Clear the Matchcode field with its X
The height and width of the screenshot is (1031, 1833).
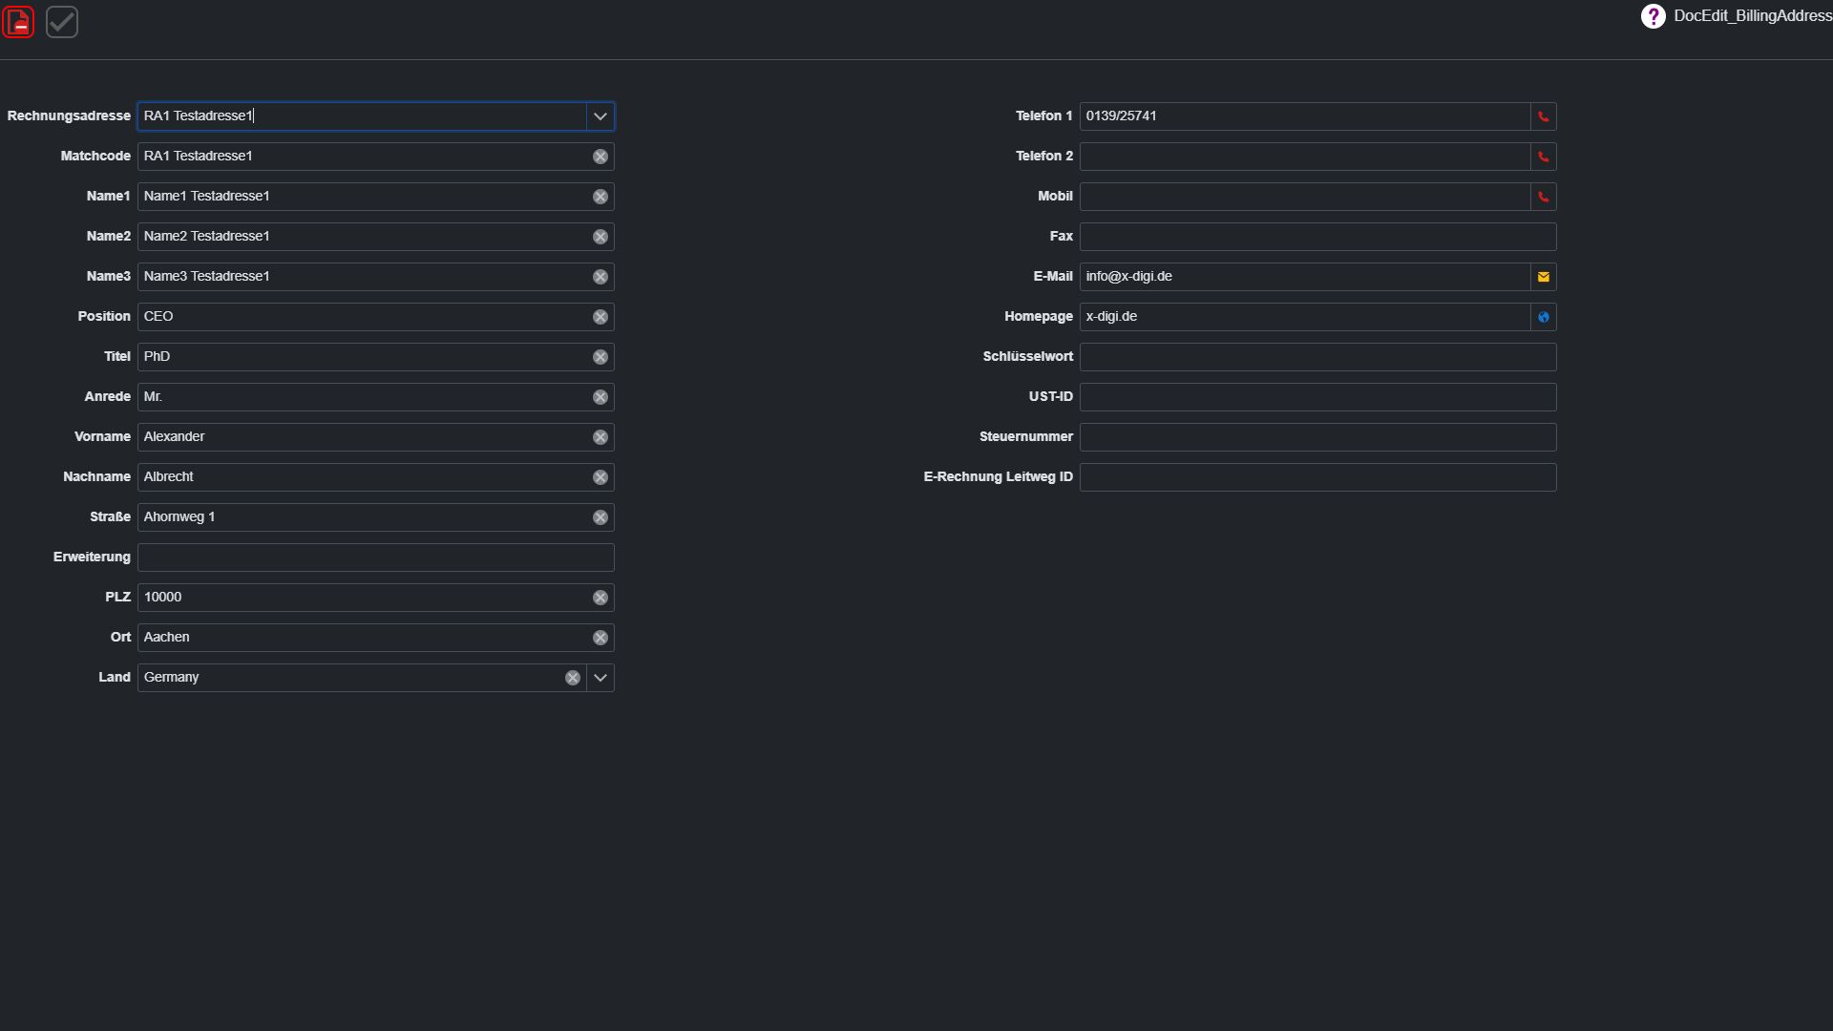[x=600, y=157]
